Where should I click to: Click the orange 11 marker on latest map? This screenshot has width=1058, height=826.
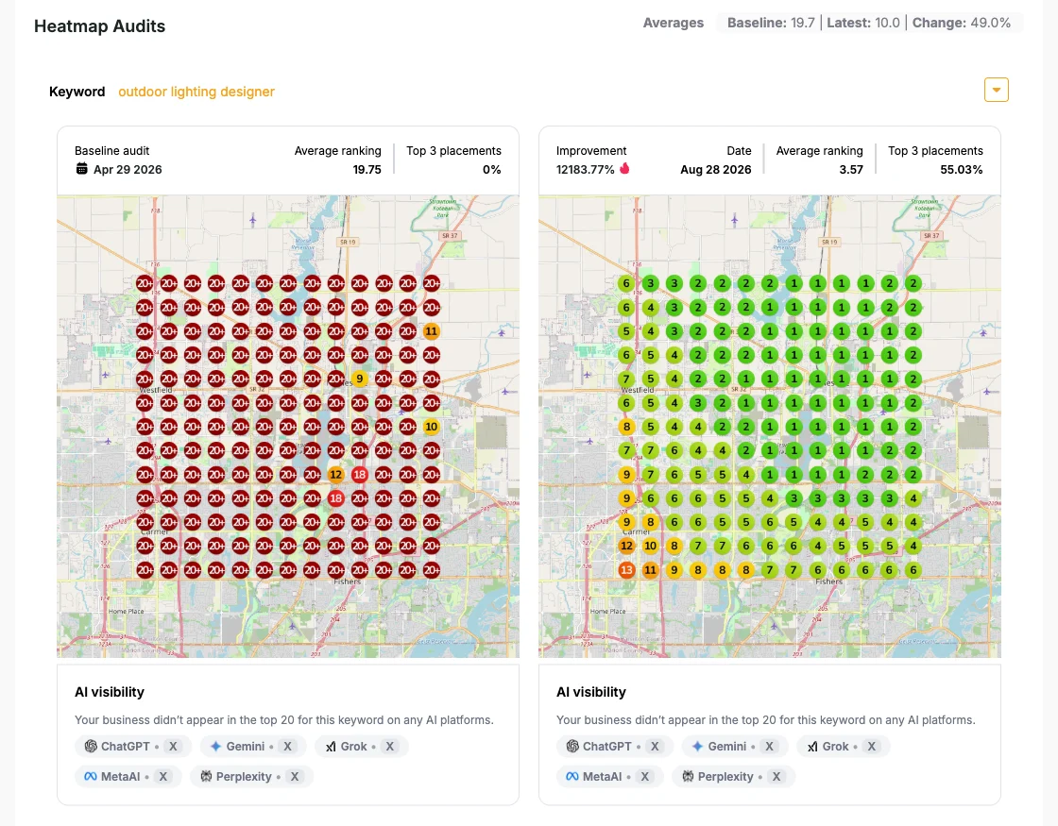(651, 570)
